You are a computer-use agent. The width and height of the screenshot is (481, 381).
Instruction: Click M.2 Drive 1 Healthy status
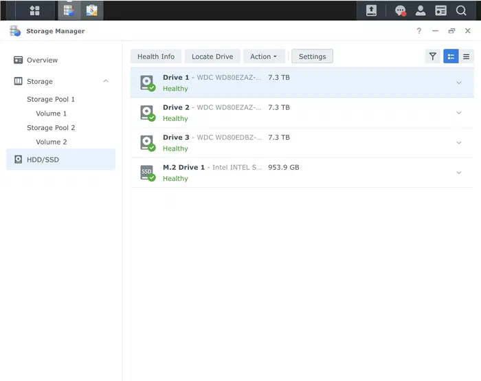pos(175,179)
